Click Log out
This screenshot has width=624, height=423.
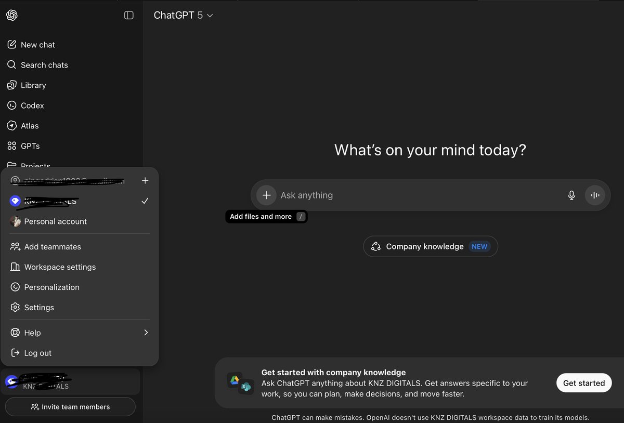coord(80,353)
